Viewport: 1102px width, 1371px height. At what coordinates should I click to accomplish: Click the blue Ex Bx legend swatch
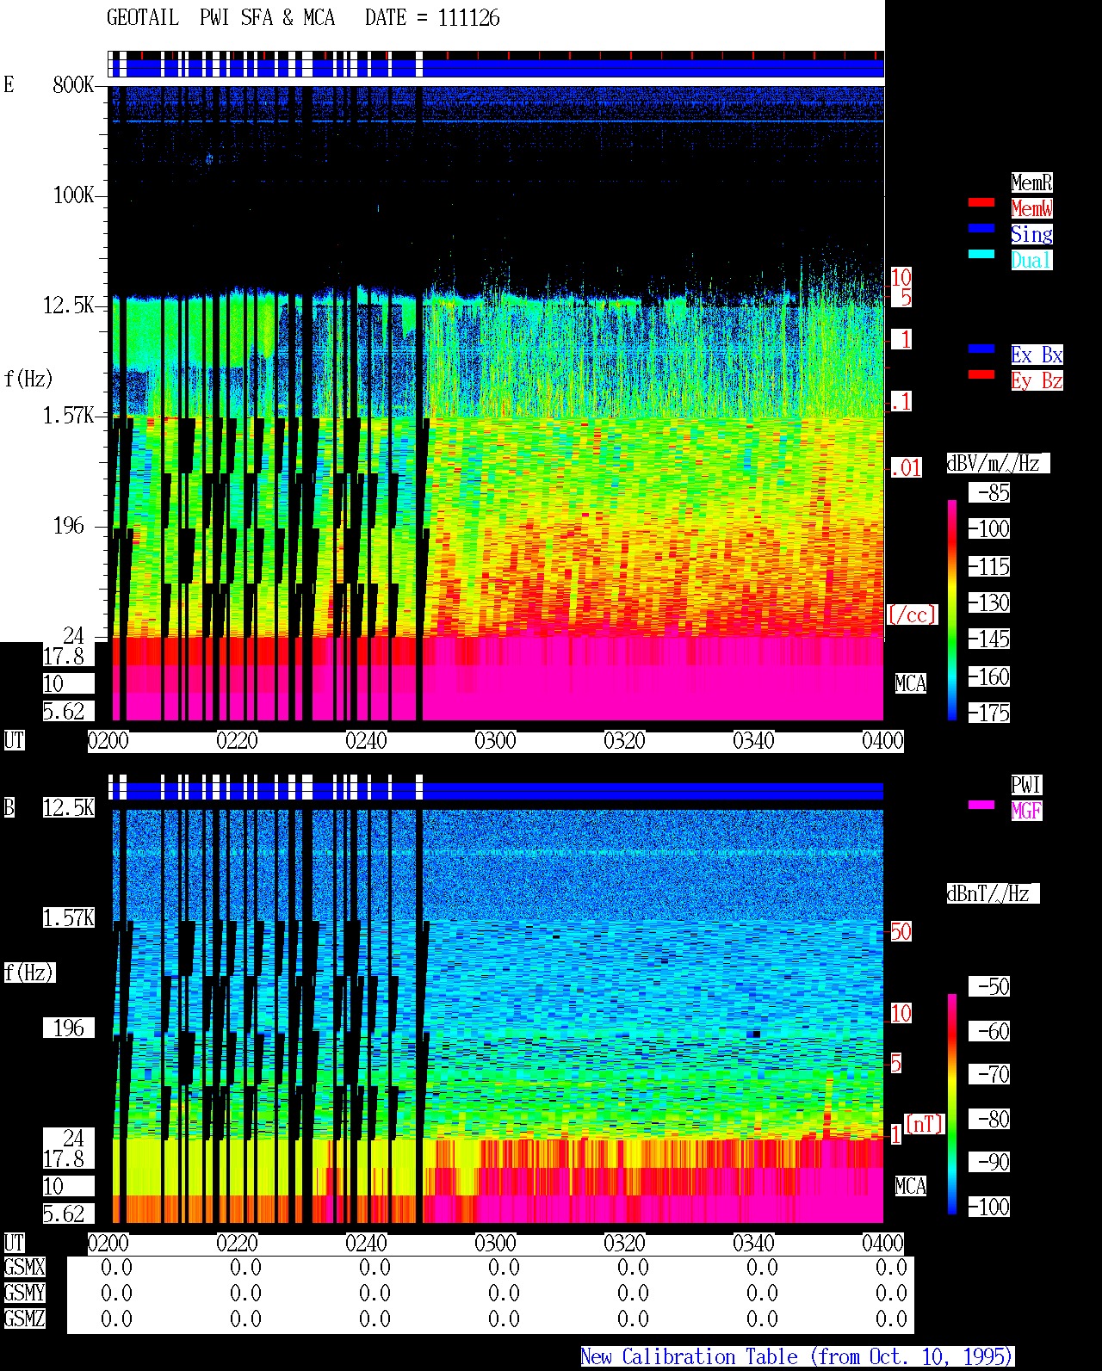click(981, 349)
